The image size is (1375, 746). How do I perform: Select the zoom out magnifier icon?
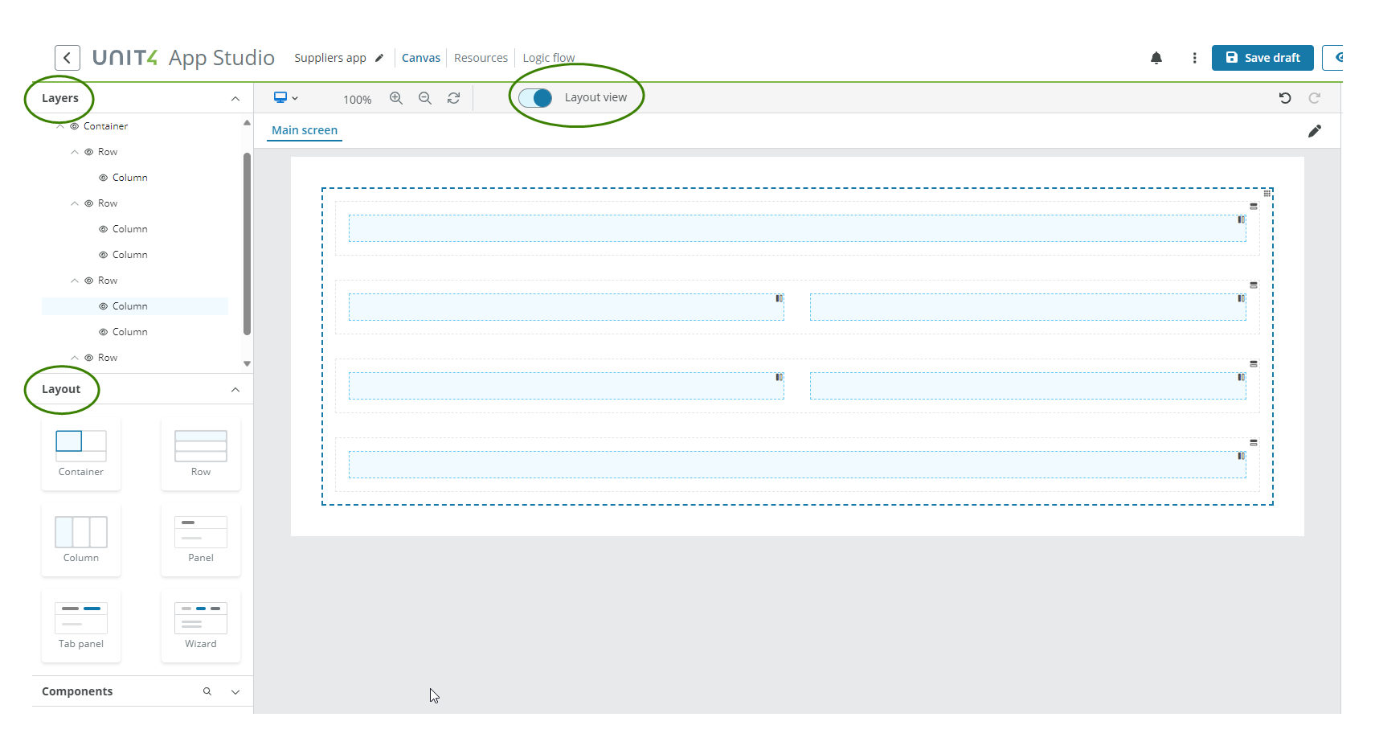point(425,97)
